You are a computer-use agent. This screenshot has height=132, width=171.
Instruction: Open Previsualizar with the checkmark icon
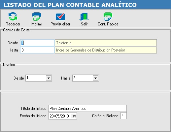(x=60, y=16)
